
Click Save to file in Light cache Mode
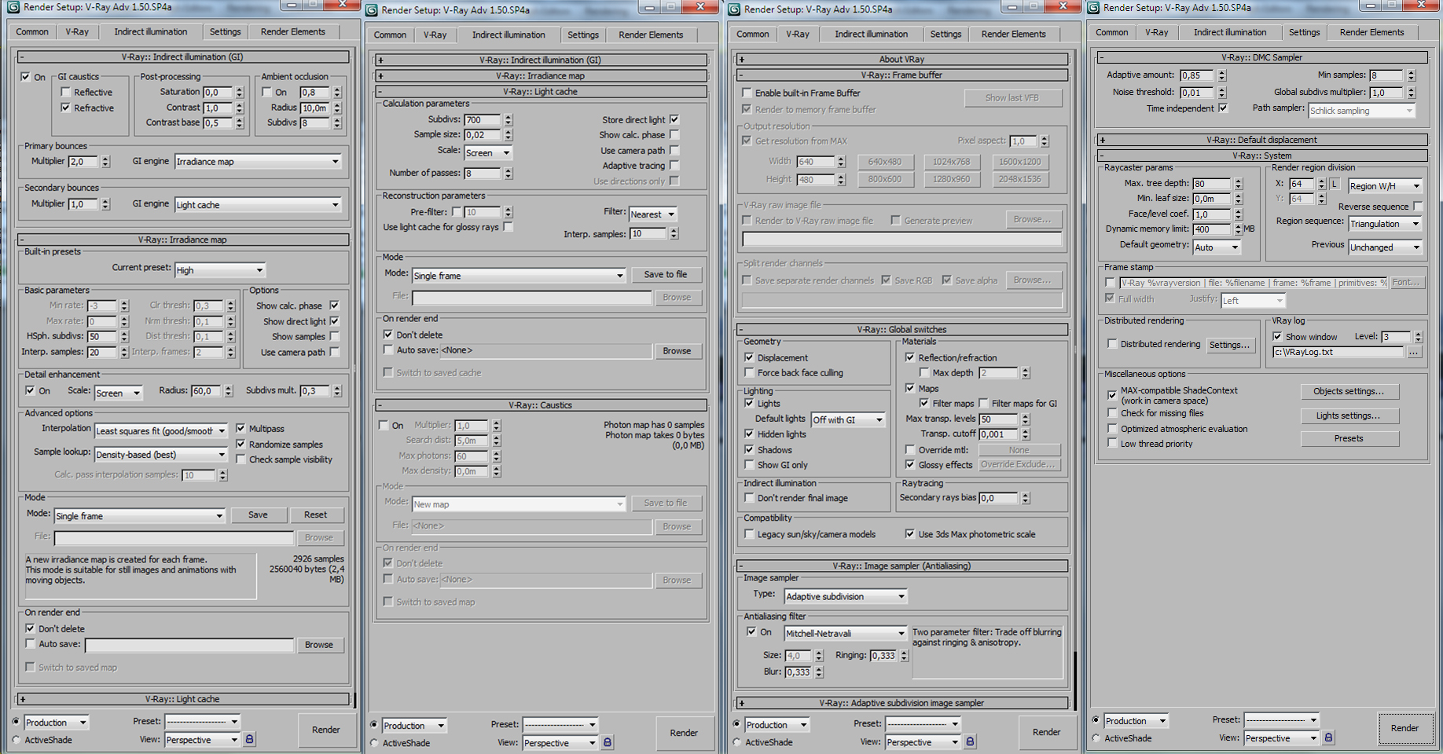pyautogui.click(x=665, y=274)
